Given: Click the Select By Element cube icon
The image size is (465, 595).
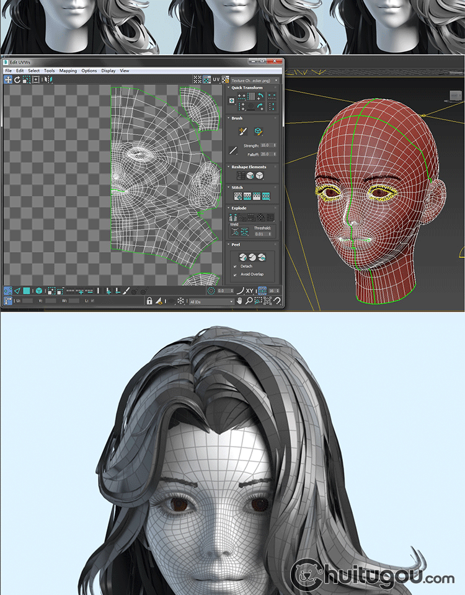Looking at the screenshot, I should 38,291.
